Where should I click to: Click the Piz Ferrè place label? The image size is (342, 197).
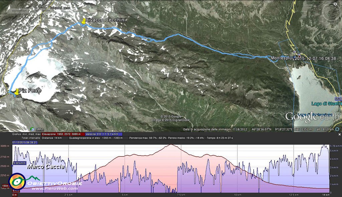click(30, 90)
